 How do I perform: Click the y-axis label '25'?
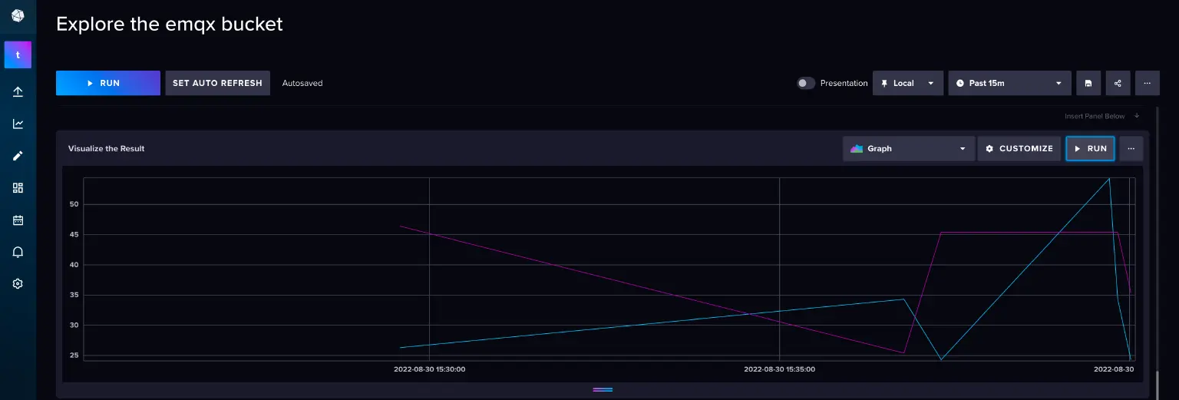coord(74,355)
